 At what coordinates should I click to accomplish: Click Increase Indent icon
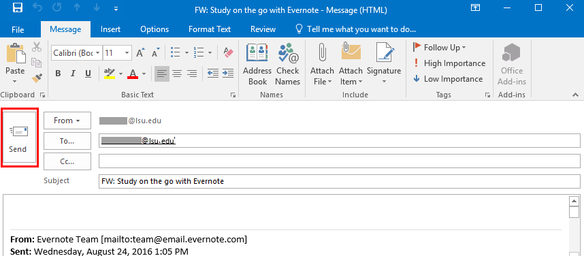coord(228,74)
